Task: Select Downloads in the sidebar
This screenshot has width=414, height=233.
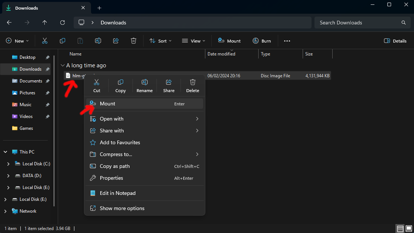Action: pos(26,69)
